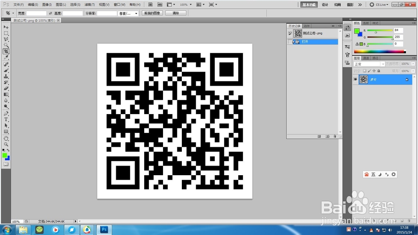The height and width of the screenshot is (235, 418).
Task: Toggle lock transparent pixels
Action: tap(364, 71)
